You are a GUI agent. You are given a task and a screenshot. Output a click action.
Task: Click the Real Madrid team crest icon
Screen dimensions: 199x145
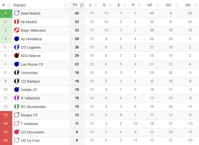[17, 13]
